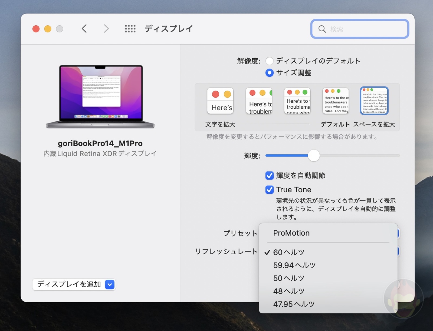Select the second scaled resolution thumbnail
This screenshot has height=331, width=433.
[x=259, y=101]
